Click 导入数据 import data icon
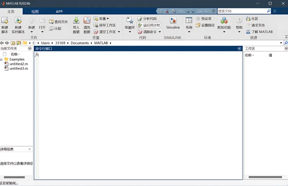The height and width of the screenshot is (186, 288). (x=76, y=20)
